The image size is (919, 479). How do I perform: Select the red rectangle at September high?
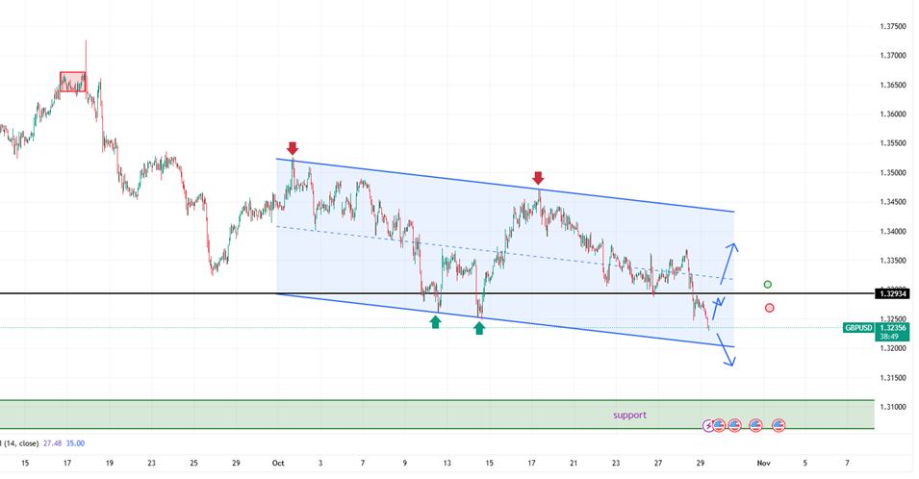coord(73,82)
